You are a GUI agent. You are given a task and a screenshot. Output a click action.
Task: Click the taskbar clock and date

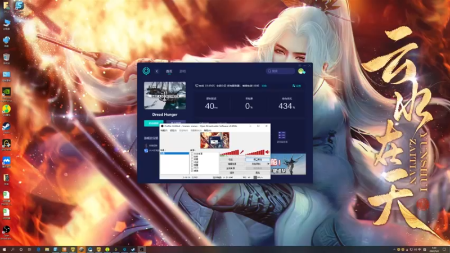click(x=434, y=250)
